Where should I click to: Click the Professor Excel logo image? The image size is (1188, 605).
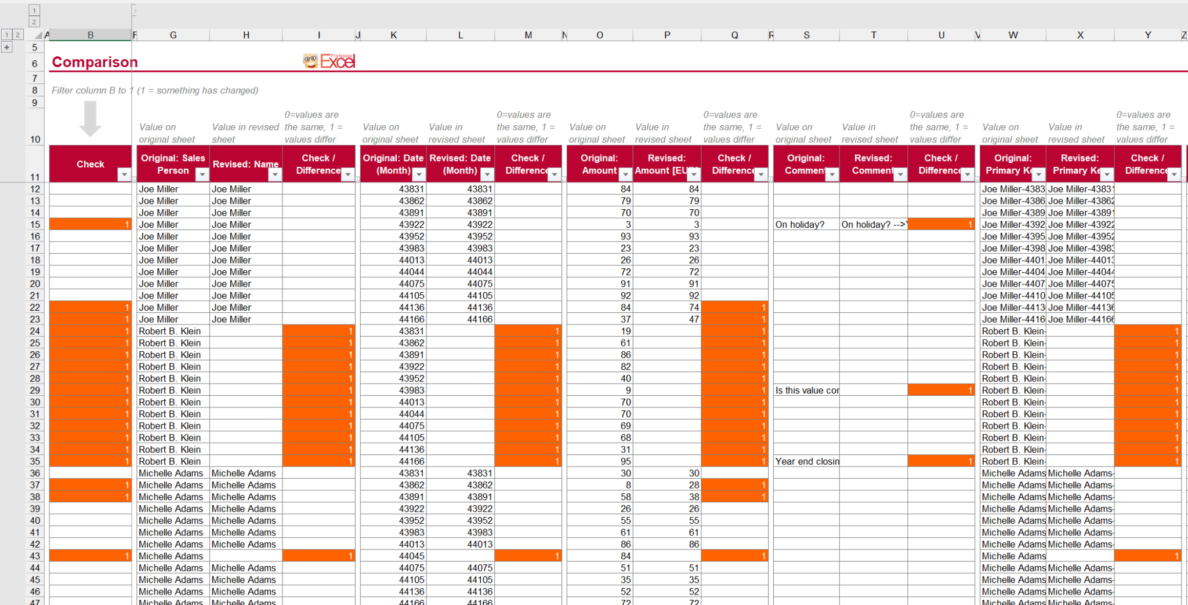(328, 60)
